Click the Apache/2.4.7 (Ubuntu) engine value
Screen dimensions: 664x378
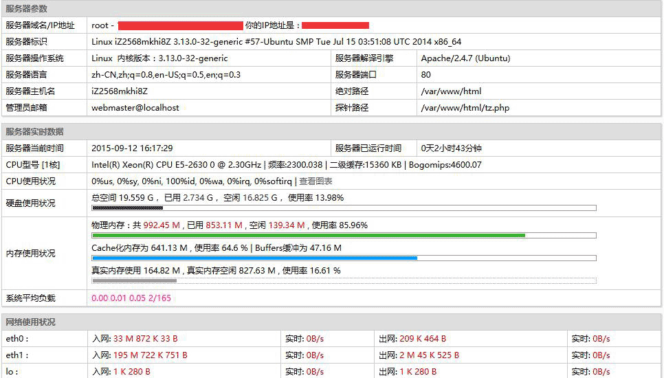(465, 58)
